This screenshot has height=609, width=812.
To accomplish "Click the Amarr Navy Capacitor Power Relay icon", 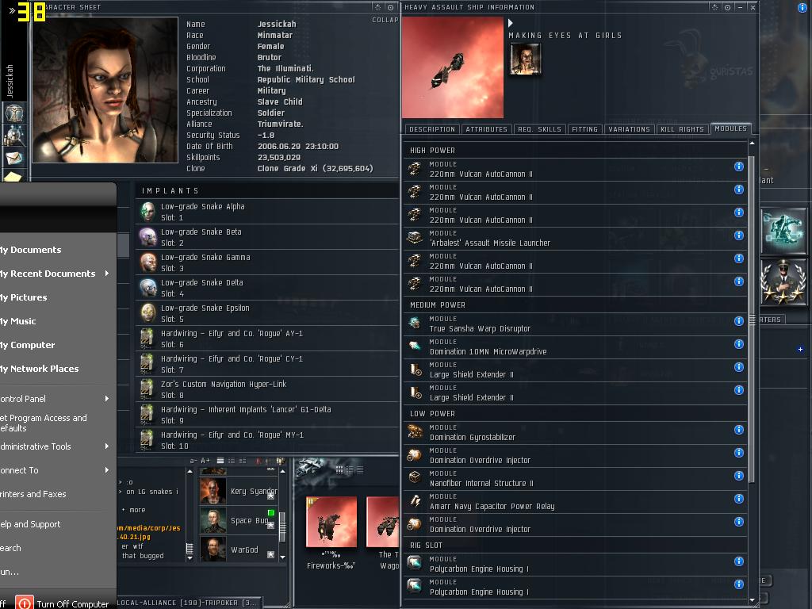I will (x=415, y=500).
